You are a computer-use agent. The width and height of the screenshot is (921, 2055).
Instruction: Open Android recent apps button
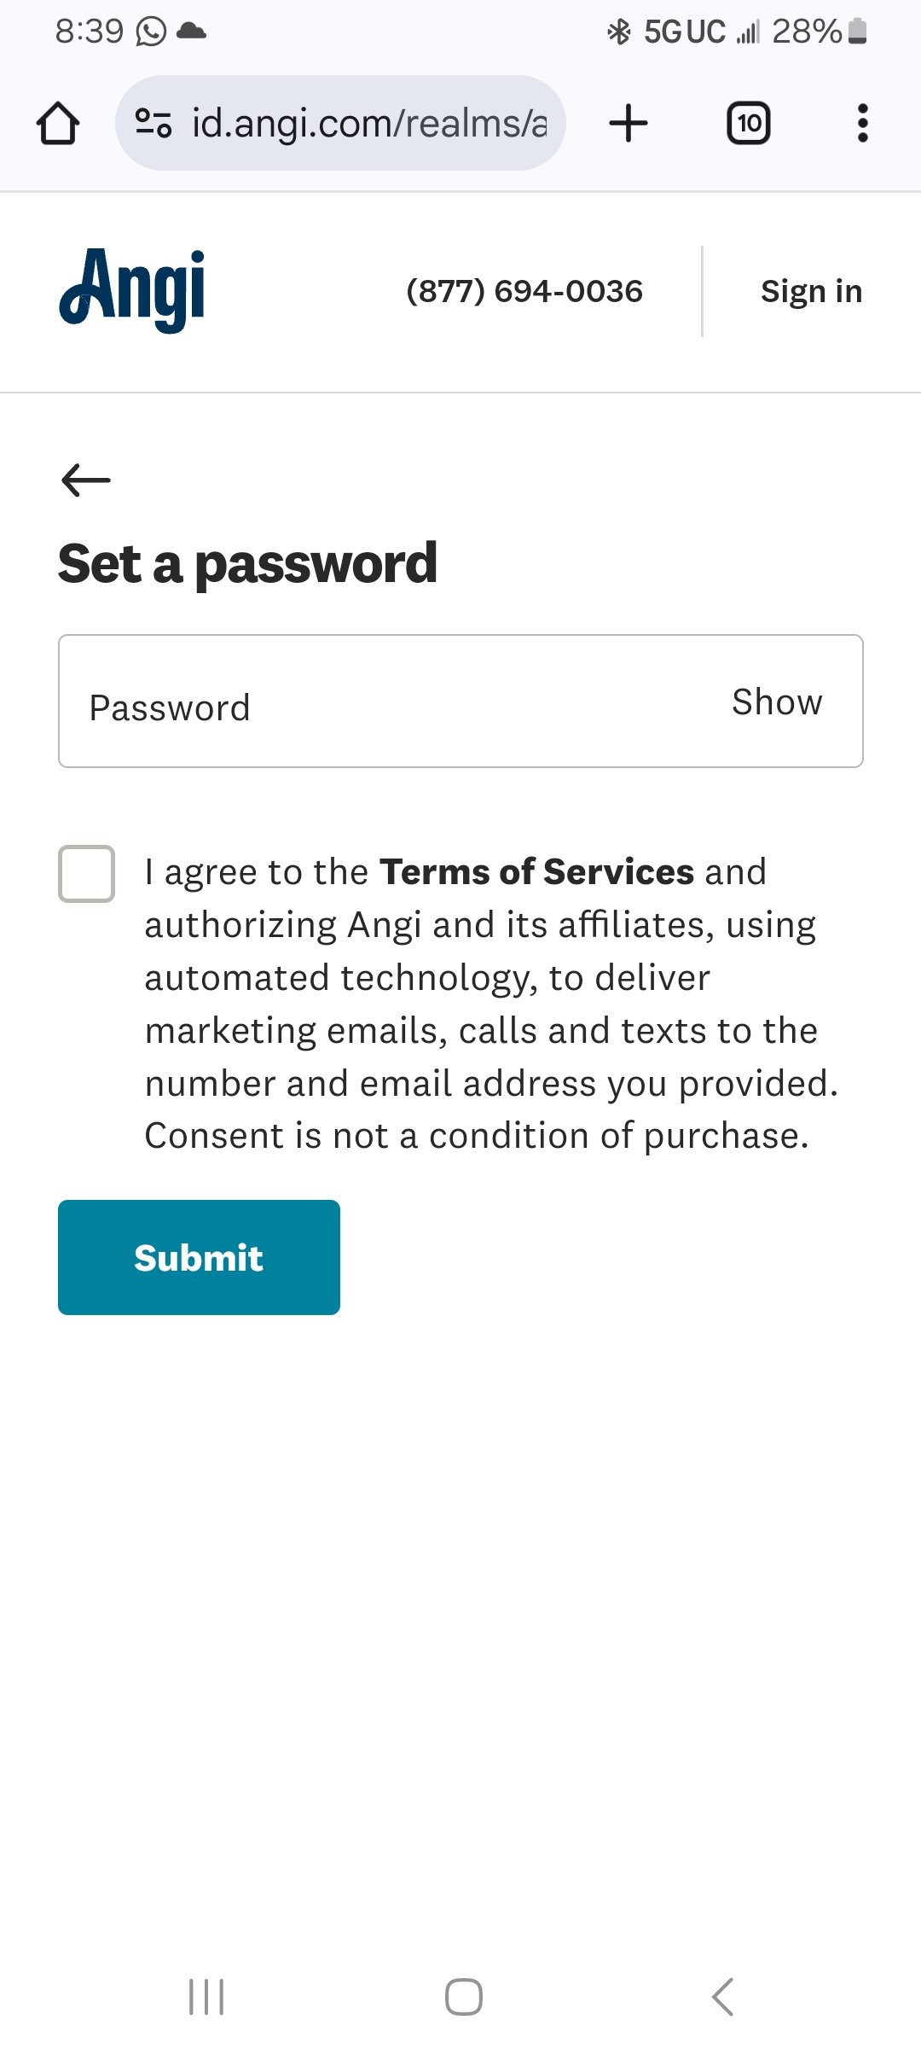206,1997
